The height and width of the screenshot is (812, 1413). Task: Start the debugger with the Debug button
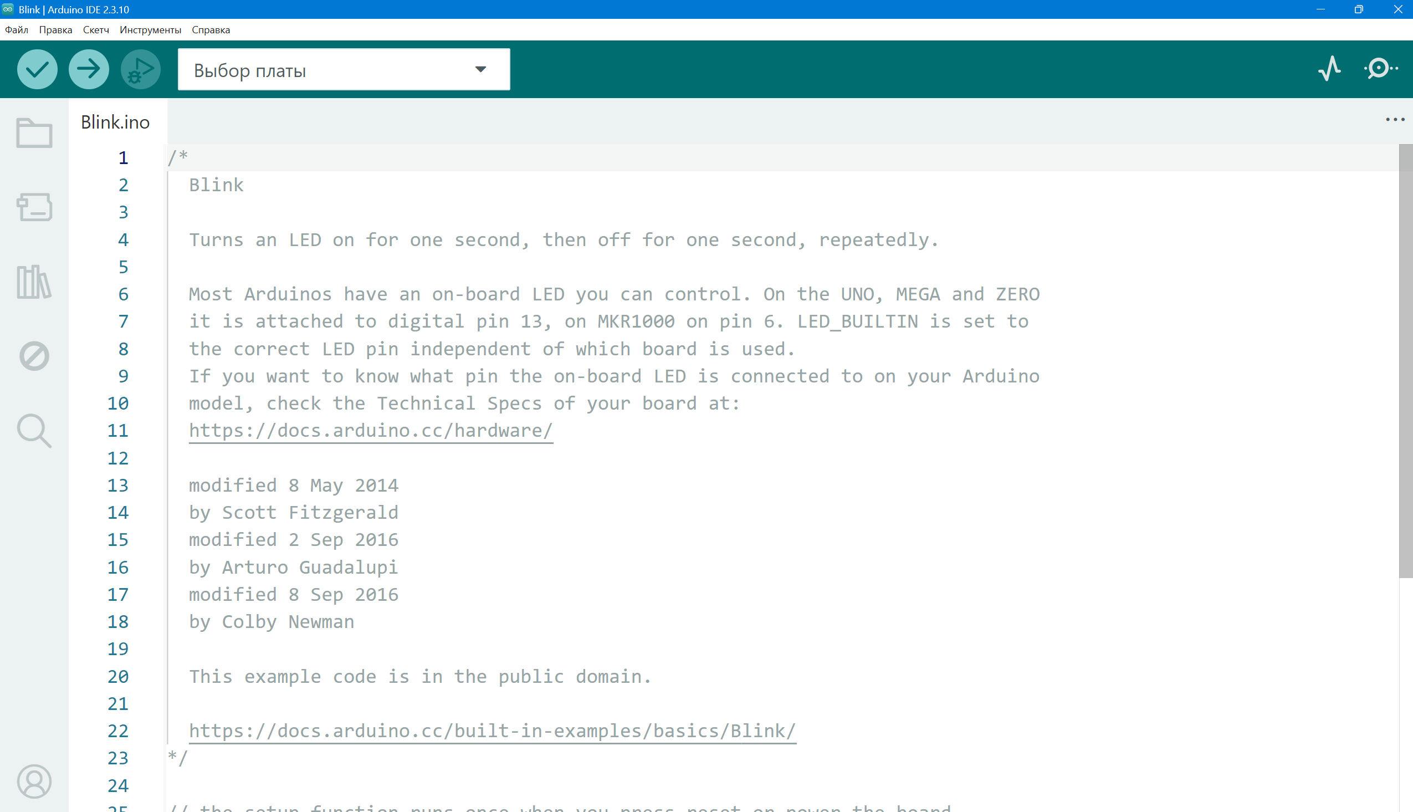click(140, 69)
